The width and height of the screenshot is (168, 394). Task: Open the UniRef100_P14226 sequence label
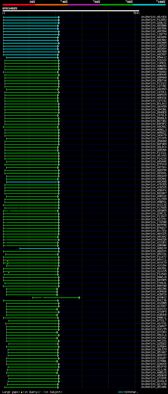154,158
